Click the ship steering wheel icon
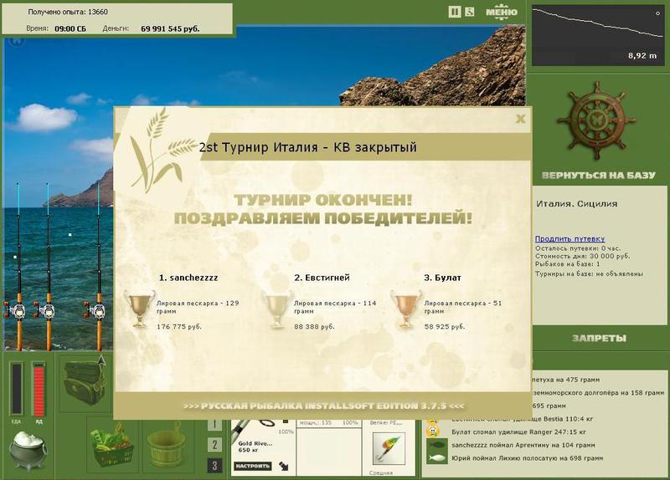 [x=597, y=121]
